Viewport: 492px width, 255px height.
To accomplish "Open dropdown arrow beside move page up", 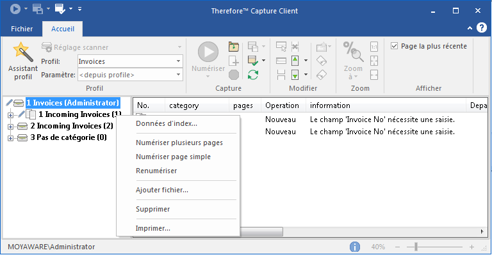I will click(x=306, y=60).
